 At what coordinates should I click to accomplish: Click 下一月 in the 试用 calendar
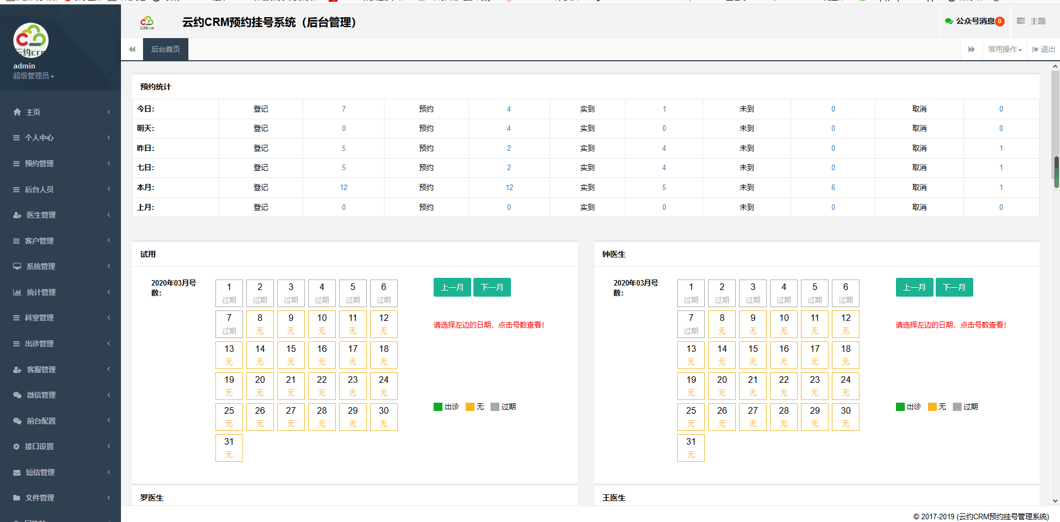492,287
